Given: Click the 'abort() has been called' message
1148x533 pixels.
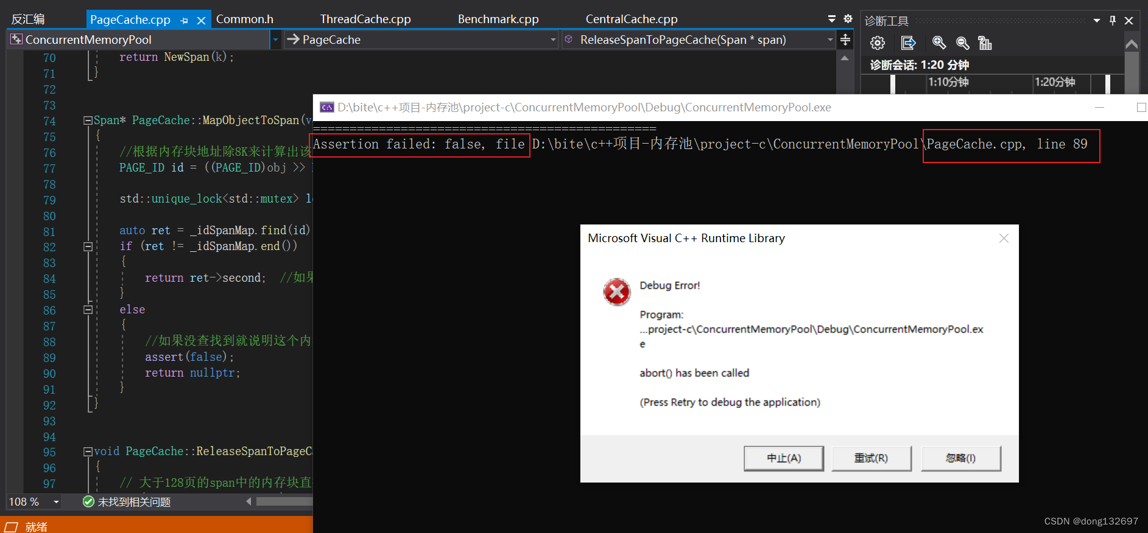Looking at the screenshot, I should tap(694, 373).
